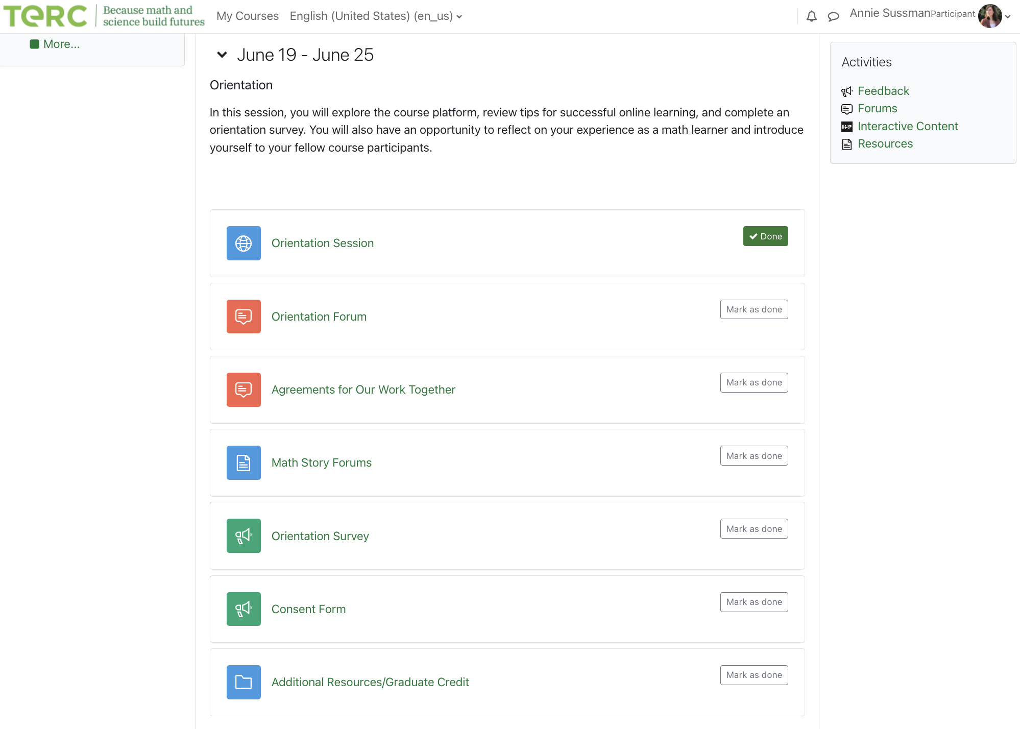1020x729 pixels.
Task: Open Resources in Activities block
Action: tap(885, 143)
